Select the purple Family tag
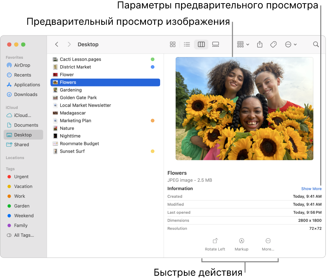Image resolution: width=327 pixels, height=280 pixels. coord(23,225)
